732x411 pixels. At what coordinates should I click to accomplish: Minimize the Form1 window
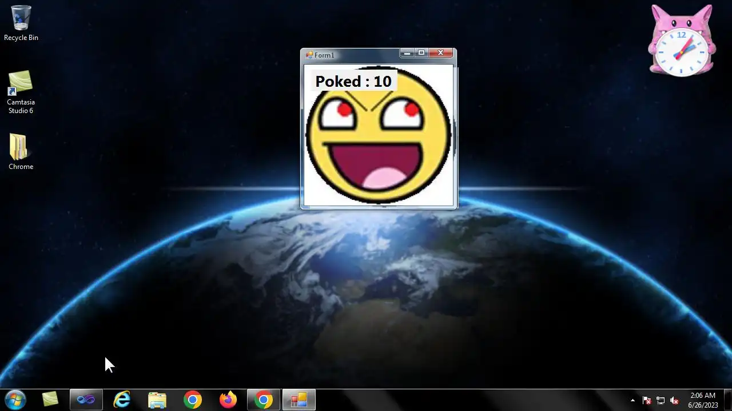point(407,53)
